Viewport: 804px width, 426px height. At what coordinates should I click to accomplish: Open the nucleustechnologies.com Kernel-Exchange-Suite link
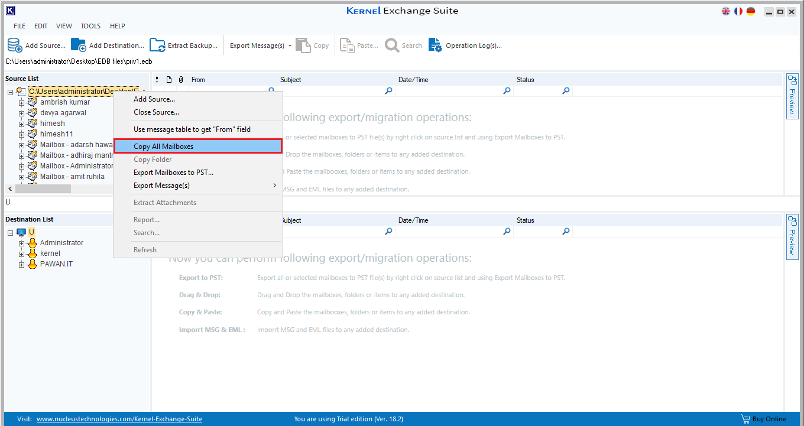pyautogui.click(x=119, y=419)
